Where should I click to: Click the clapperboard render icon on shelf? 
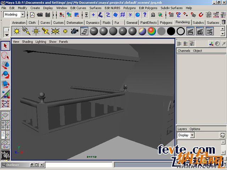pyautogui.click(x=190, y=31)
